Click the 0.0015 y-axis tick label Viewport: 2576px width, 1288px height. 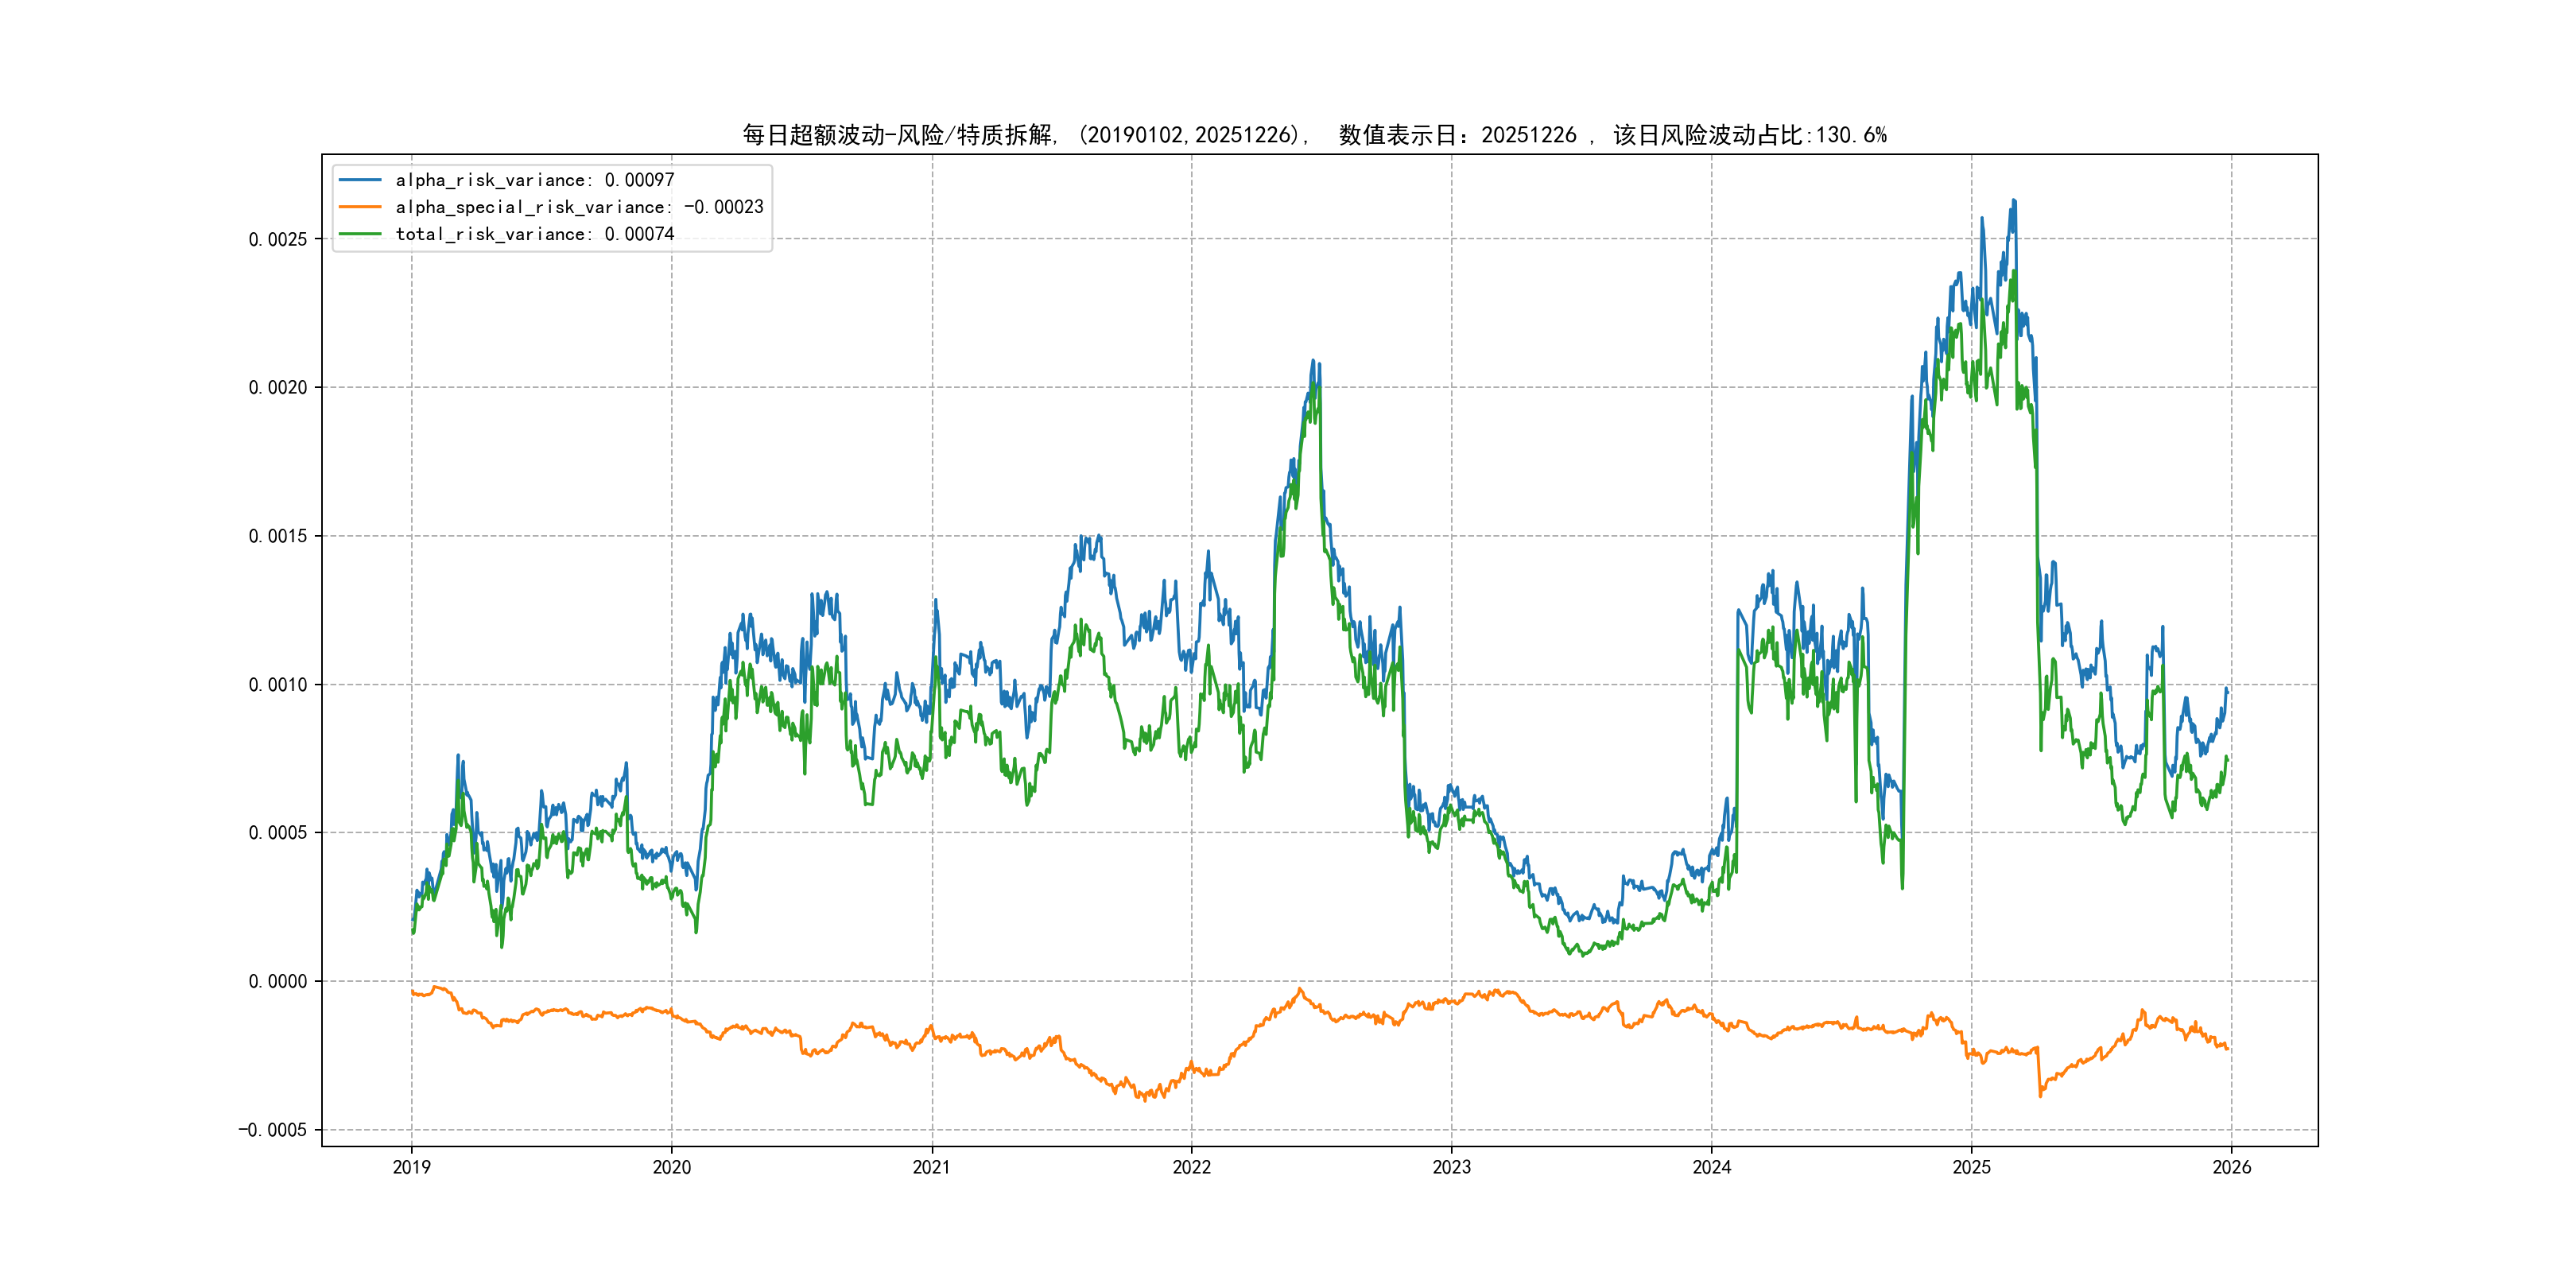click(278, 536)
